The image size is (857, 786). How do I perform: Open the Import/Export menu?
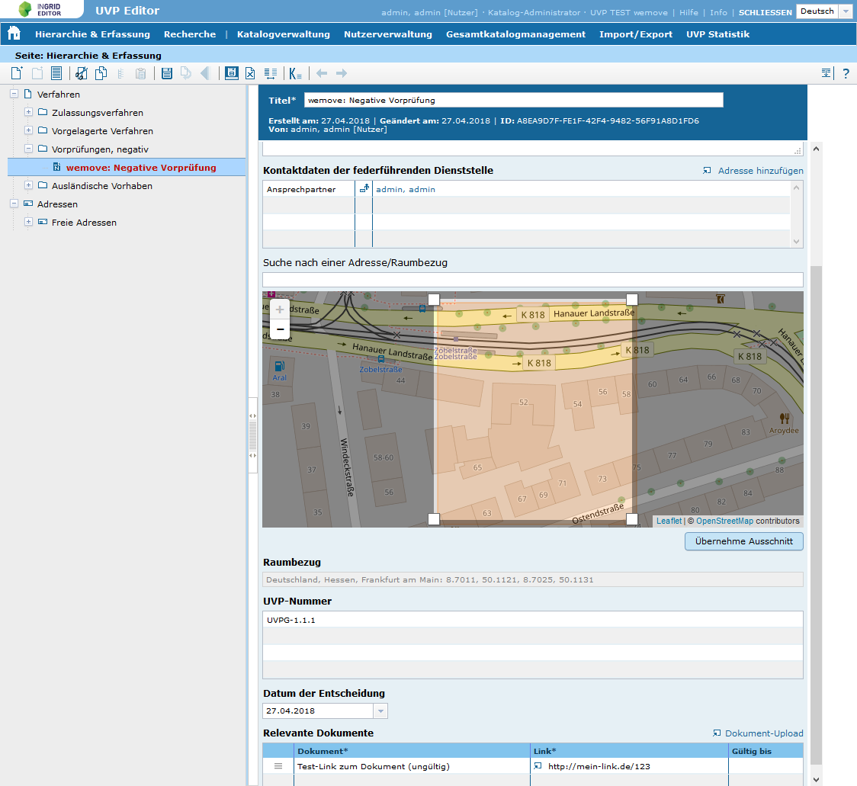tap(636, 34)
